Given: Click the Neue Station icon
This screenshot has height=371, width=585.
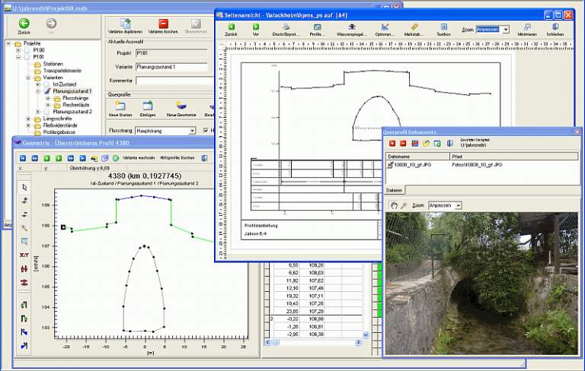Looking at the screenshot, I should (121, 106).
